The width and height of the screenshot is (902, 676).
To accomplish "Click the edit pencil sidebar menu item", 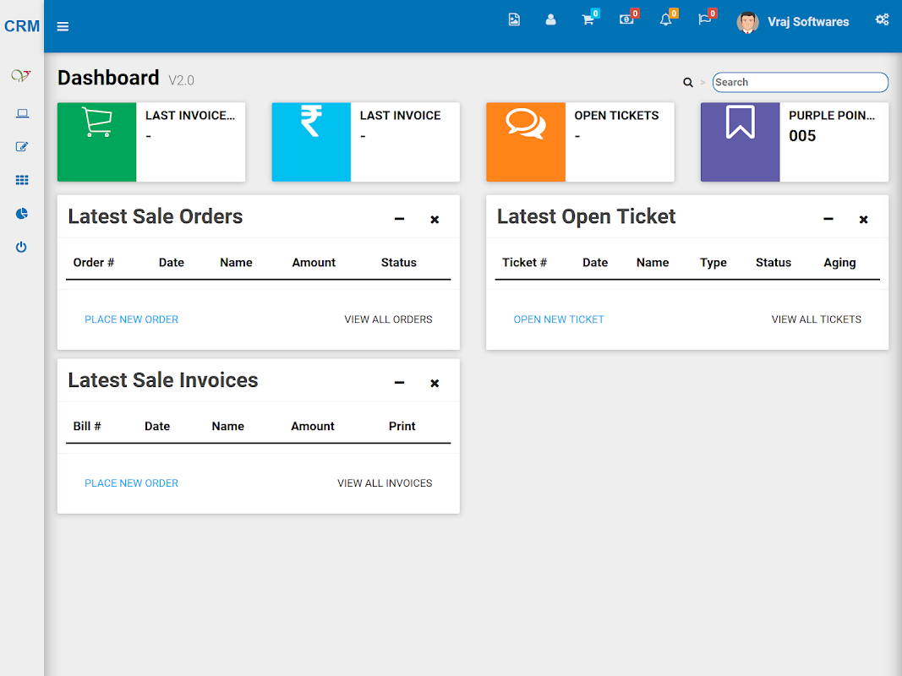I will coord(22,147).
